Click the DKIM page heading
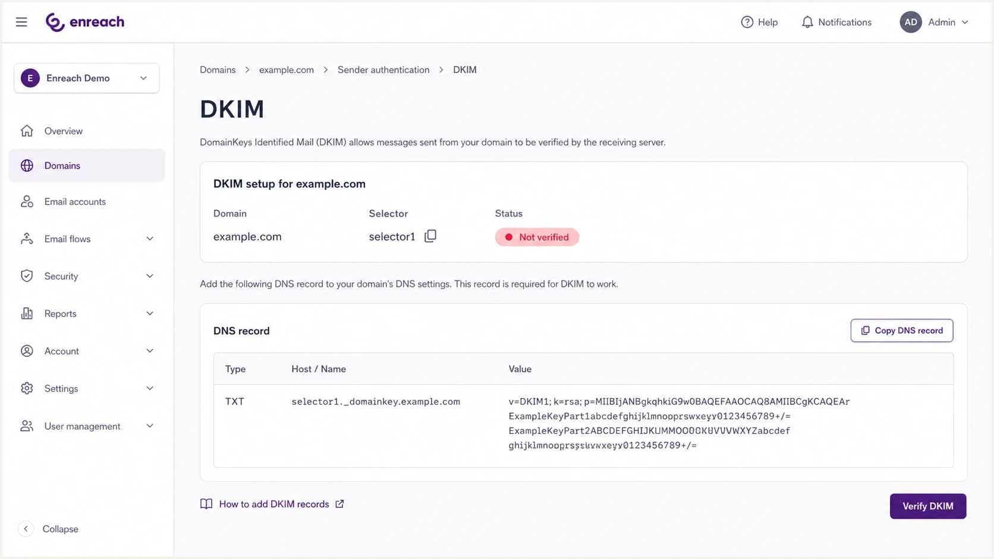This screenshot has height=559, width=994. [x=232, y=109]
